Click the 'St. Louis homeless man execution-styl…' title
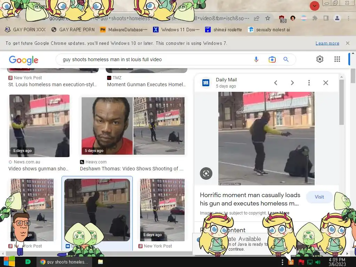356x267 pixels. tap(52, 84)
